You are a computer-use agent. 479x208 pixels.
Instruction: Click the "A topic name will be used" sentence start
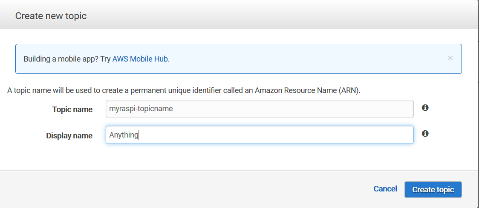47,90
